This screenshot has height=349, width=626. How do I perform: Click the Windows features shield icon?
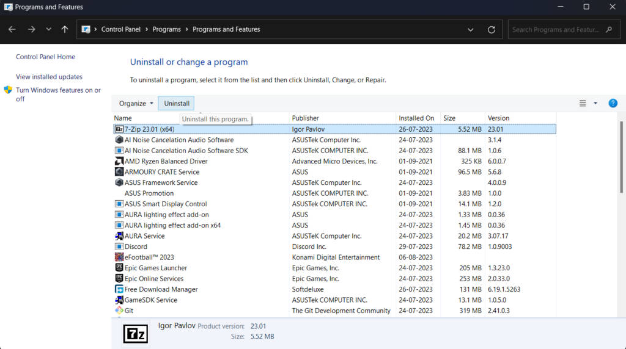click(x=8, y=90)
